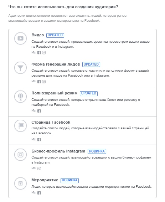
Task: Click UPDATED badge next to Видео
Action: [x=55, y=35]
